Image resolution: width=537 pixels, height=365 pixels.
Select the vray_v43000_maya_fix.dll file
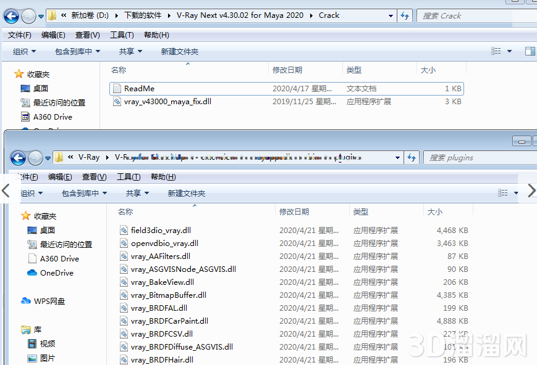(x=168, y=102)
